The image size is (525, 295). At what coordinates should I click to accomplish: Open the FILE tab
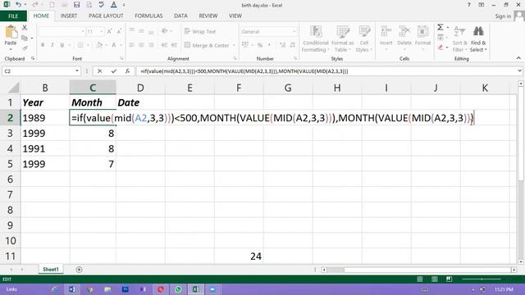pos(13,16)
